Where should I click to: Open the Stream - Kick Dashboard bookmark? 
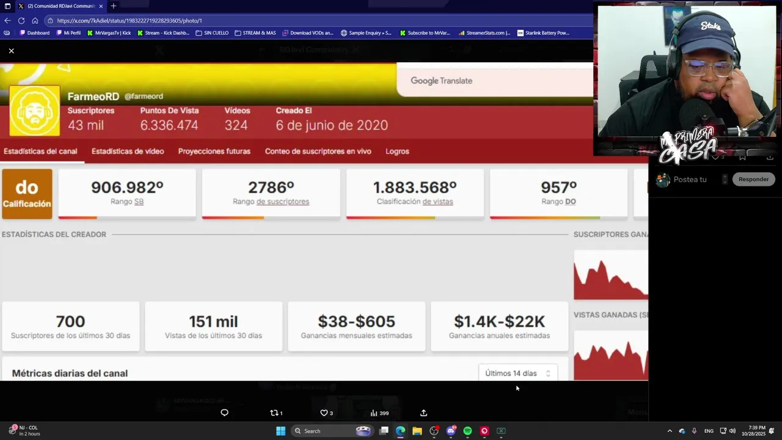pyautogui.click(x=163, y=33)
